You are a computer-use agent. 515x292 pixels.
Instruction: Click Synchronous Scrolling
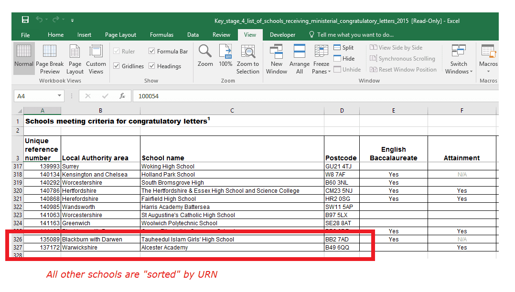(x=402, y=58)
